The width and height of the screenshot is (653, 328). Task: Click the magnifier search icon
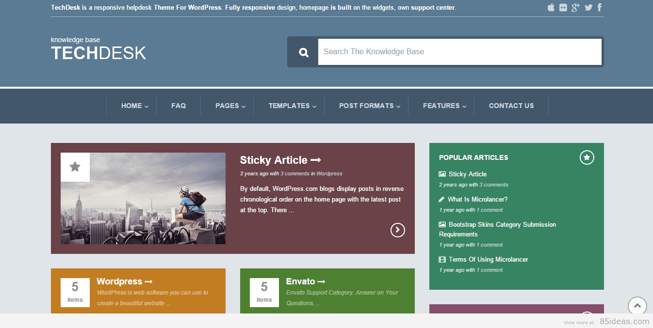pyautogui.click(x=304, y=52)
